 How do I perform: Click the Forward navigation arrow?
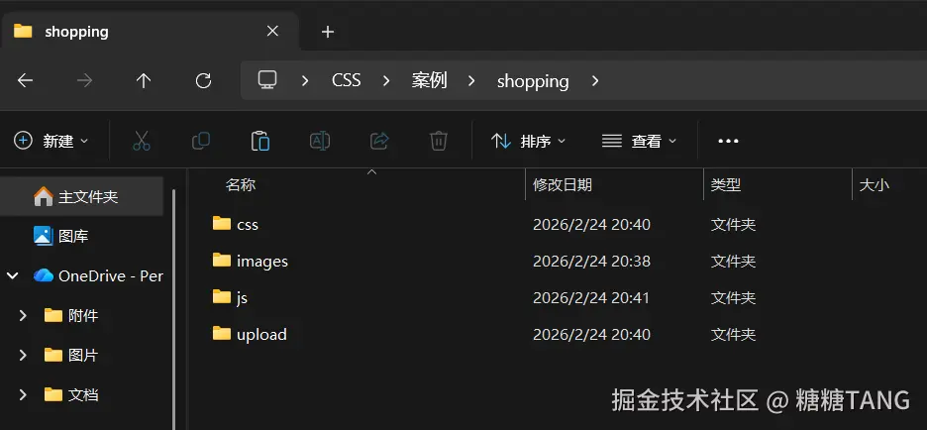coord(84,80)
